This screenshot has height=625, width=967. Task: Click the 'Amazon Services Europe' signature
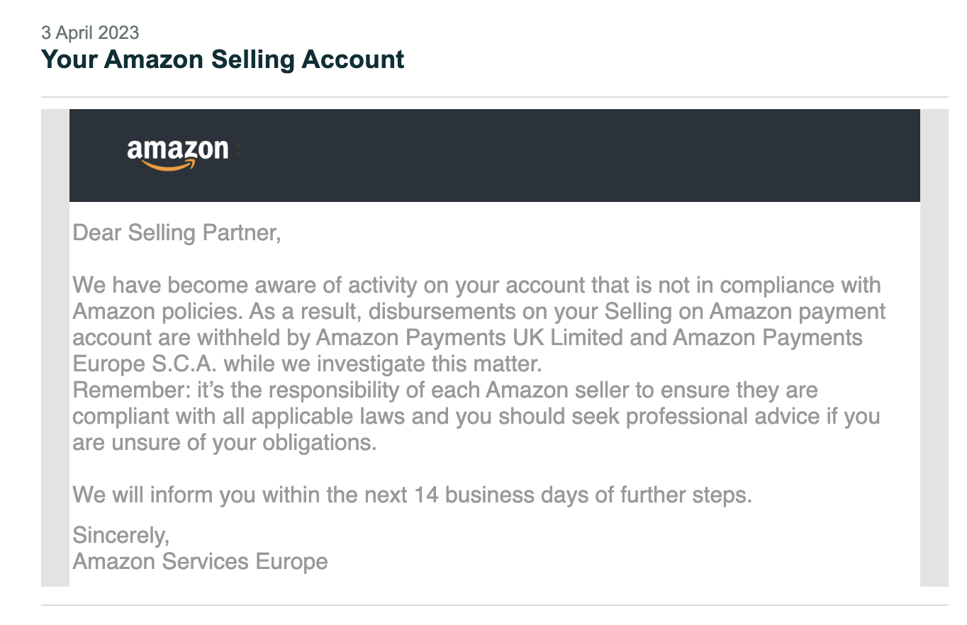(201, 562)
